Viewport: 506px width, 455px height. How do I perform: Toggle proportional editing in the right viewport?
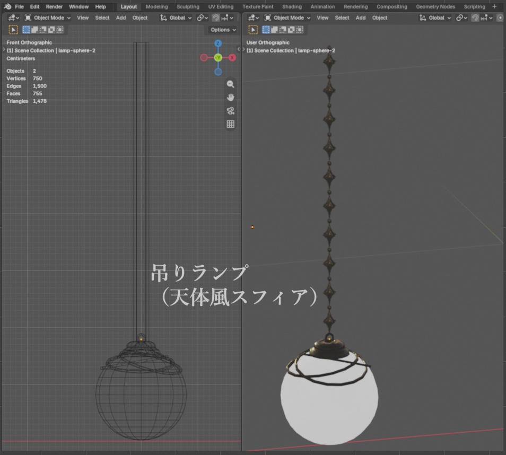tap(500, 17)
